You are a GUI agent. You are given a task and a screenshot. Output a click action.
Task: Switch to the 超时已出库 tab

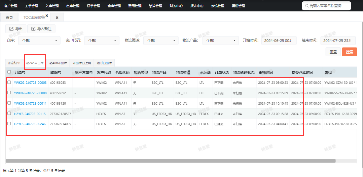point(104,63)
